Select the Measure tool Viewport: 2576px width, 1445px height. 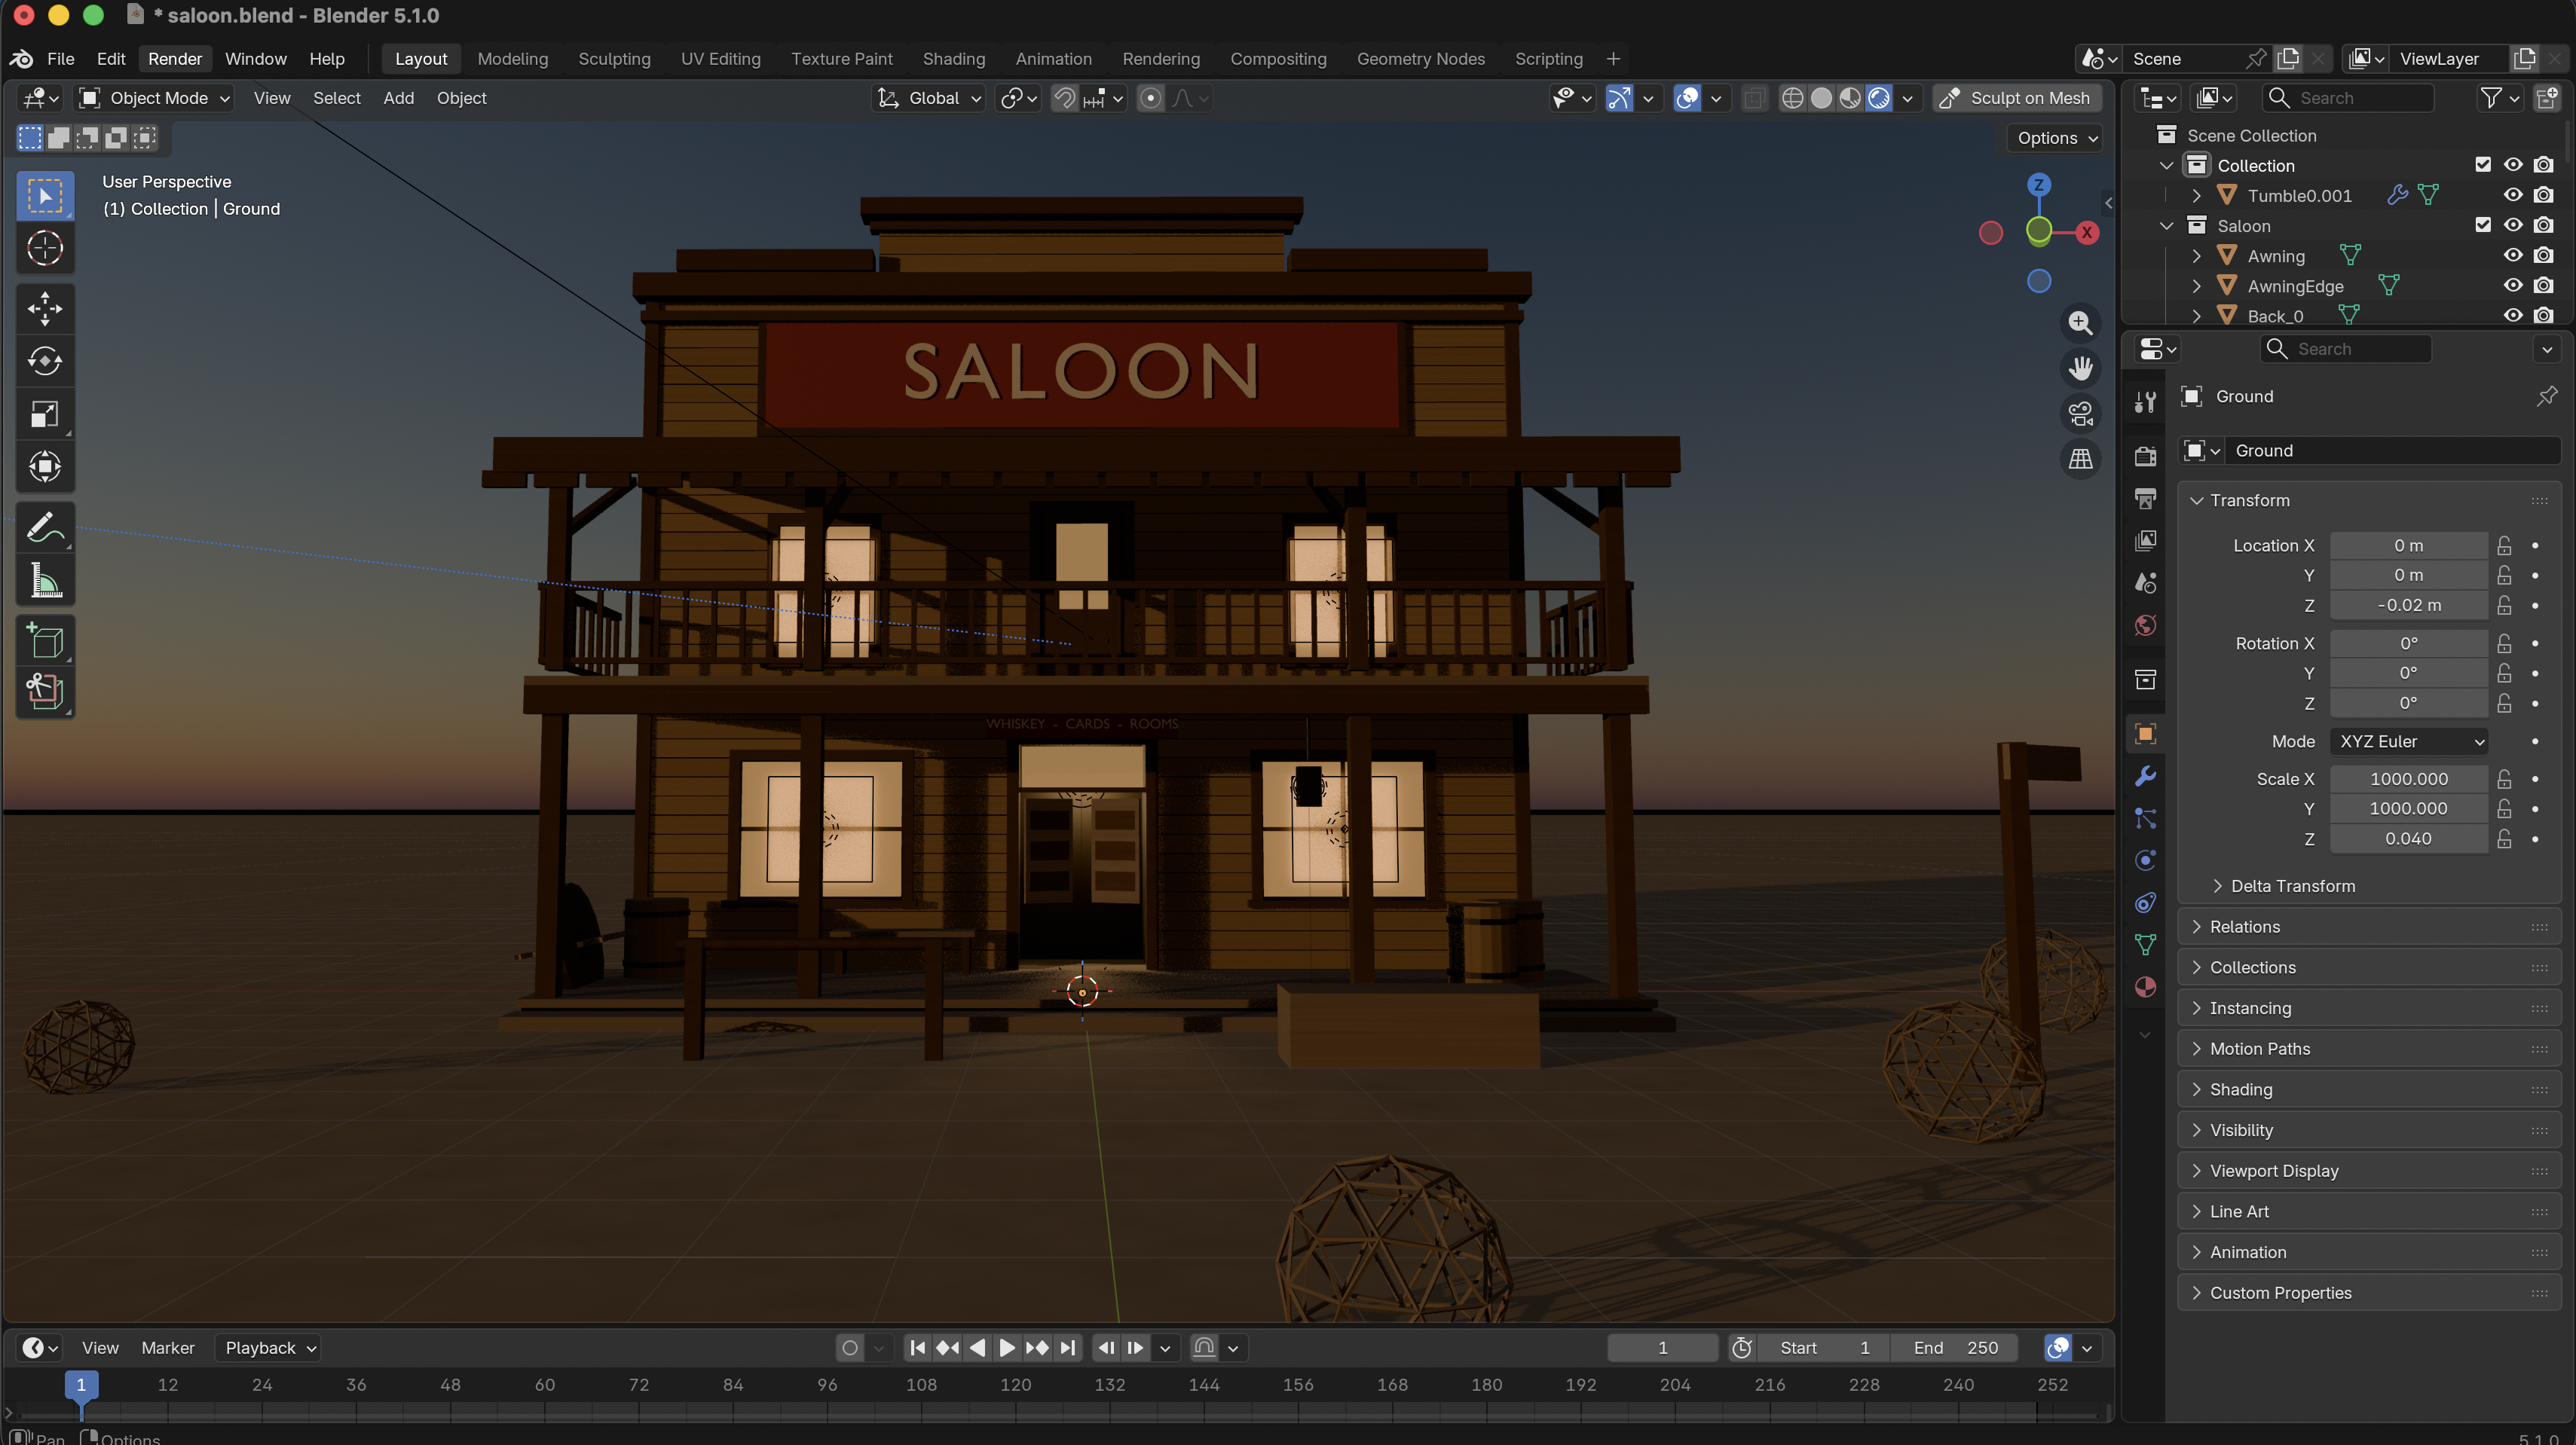point(44,581)
